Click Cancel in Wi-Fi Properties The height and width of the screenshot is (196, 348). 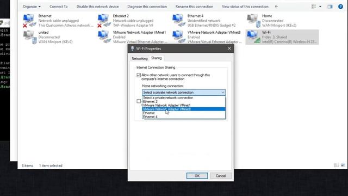tap(221, 176)
